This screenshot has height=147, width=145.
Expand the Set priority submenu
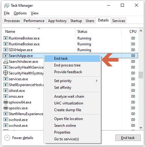click(x=72, y=81)
